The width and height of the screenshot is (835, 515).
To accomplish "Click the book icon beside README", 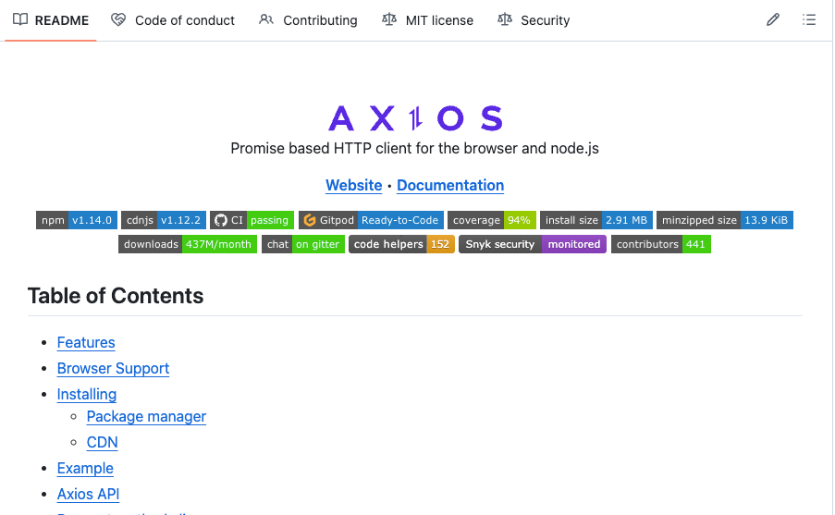I will (20, 19).
